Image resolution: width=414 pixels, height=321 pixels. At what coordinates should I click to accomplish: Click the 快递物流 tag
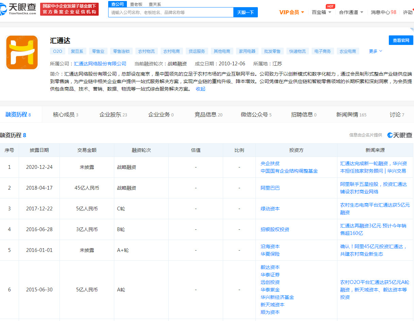(297, 51)
